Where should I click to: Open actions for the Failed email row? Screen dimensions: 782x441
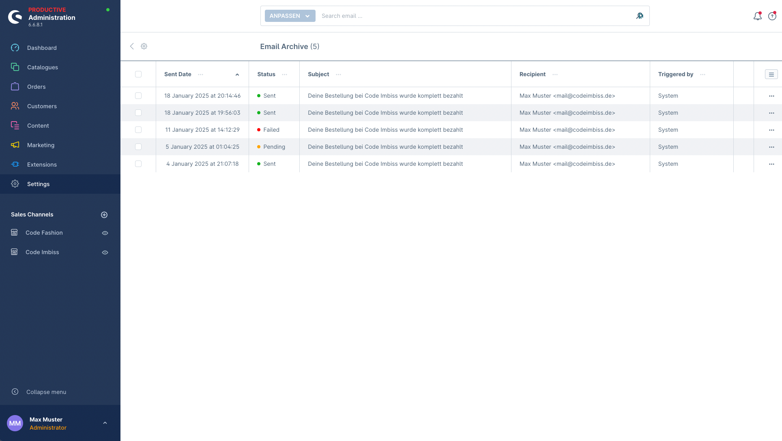771,130
